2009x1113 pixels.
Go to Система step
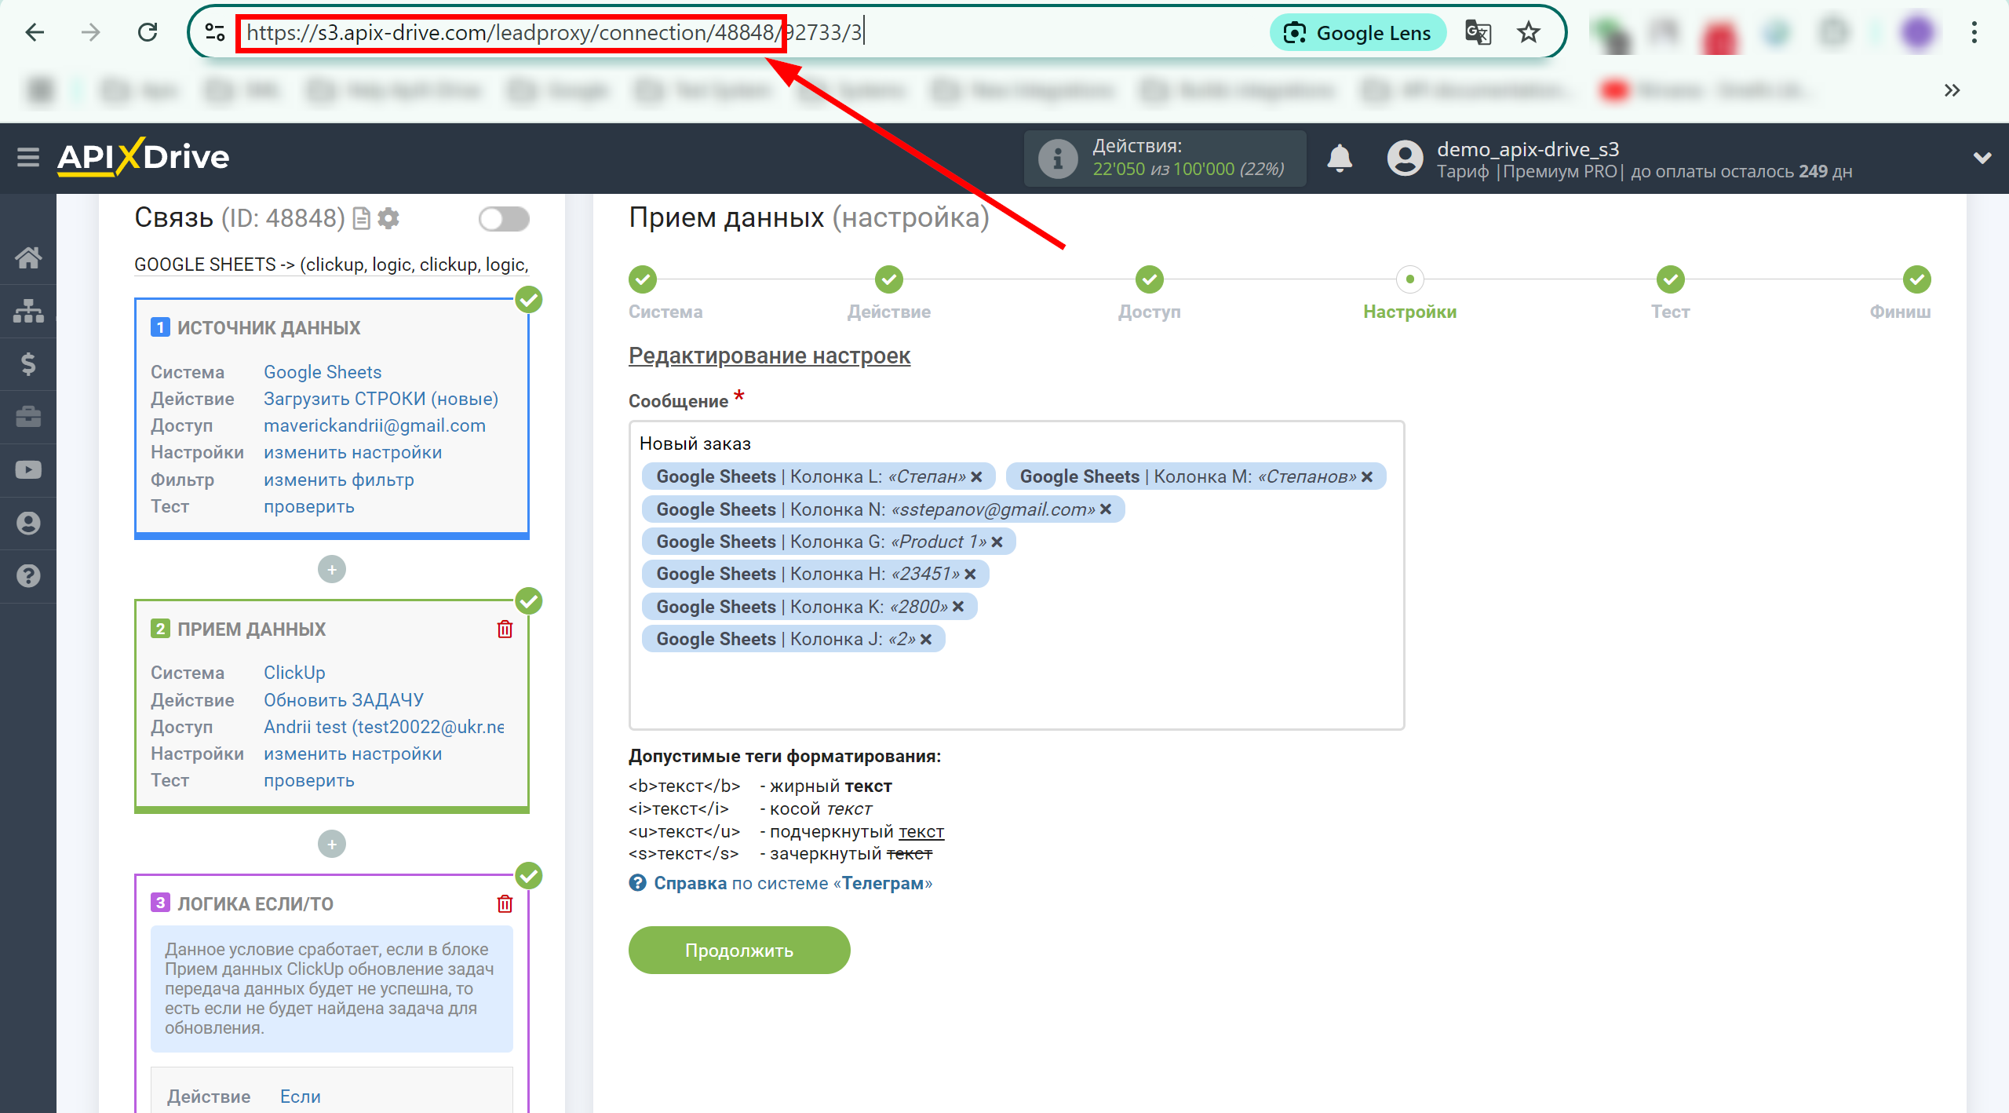(643, 279)
